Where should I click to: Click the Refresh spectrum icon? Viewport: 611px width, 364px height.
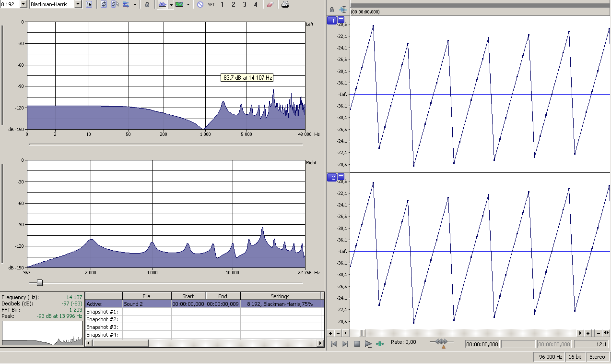[x=104, y=4]
